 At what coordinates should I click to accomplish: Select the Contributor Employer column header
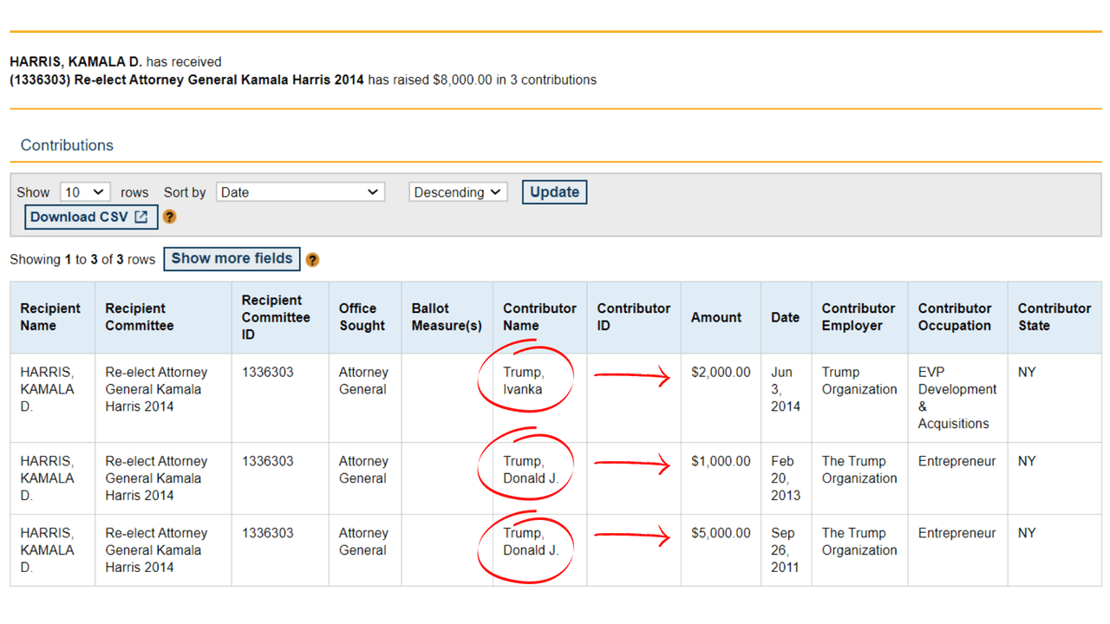[858, 317]
